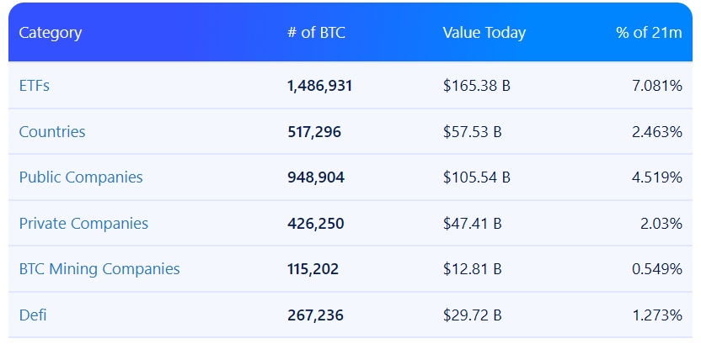Select the ETFs BTC count 1,486,931
701x344 pixels.
[x=319, y=86]
